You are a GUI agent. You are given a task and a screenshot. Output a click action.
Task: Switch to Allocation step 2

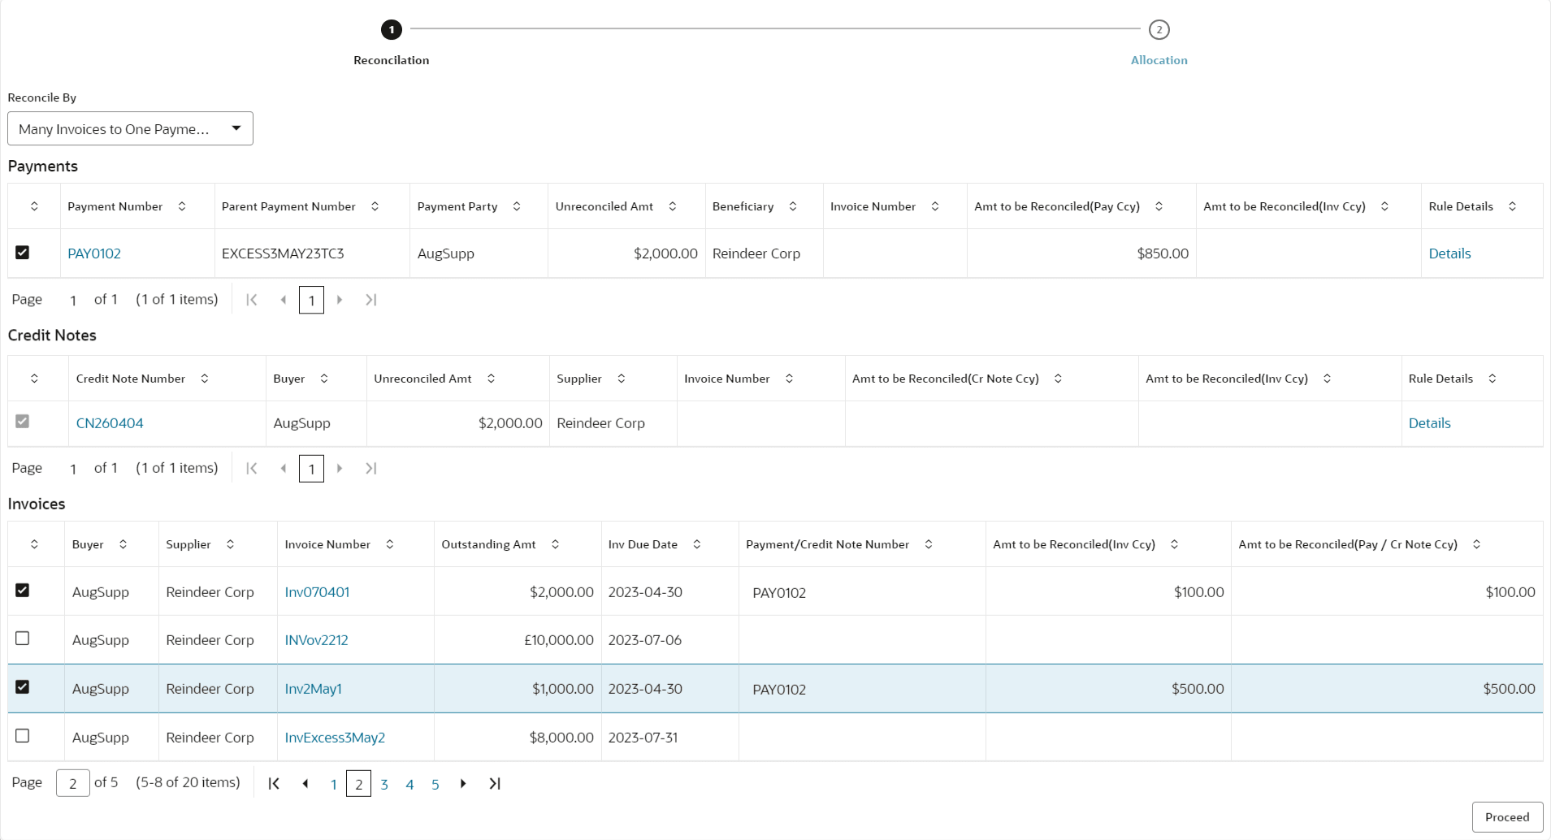tap(1159, 30)
